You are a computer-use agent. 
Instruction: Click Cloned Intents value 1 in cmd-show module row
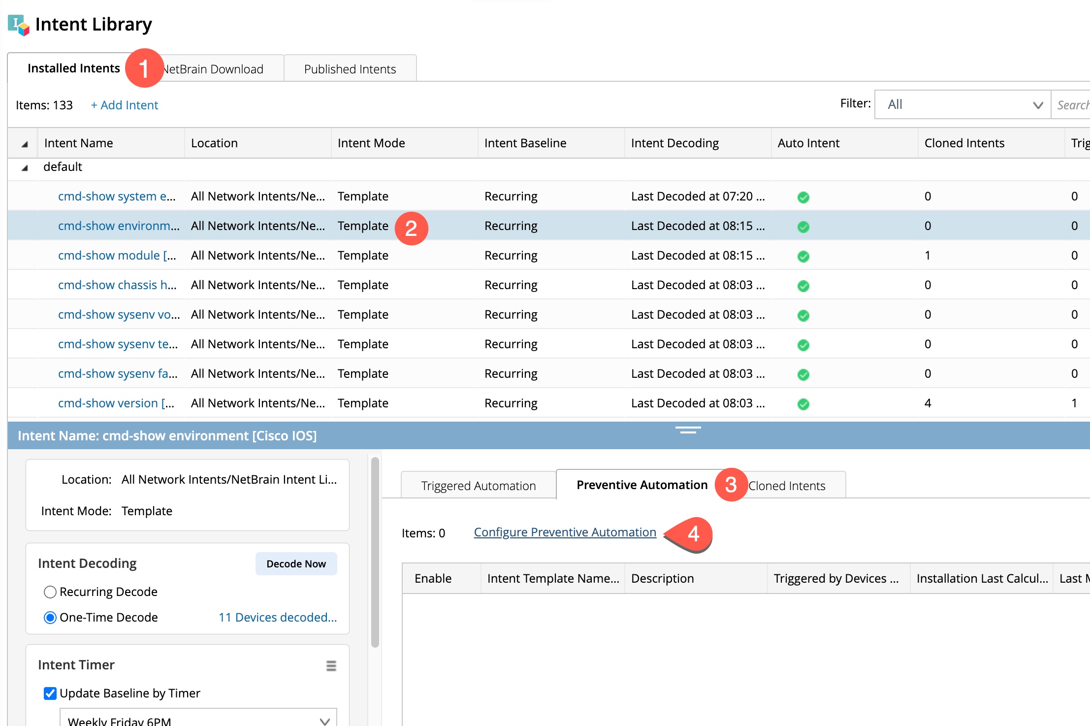click(x=928, y=255)
